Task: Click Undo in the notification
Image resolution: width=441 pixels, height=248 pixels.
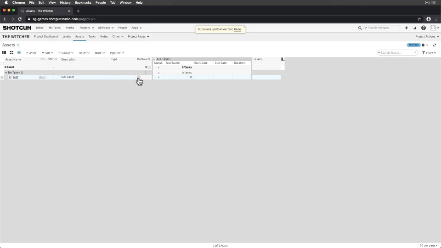Action: pos(237,29)
